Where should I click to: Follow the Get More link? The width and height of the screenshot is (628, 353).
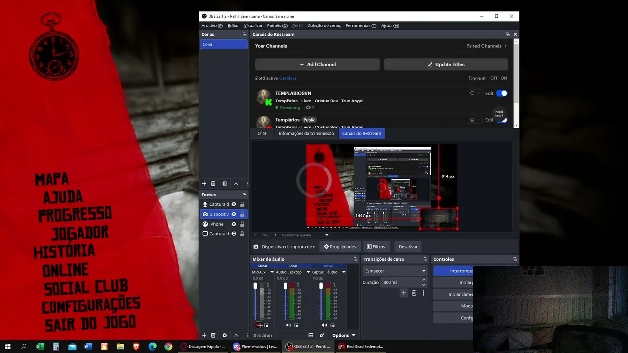click(x=288, y=78)
